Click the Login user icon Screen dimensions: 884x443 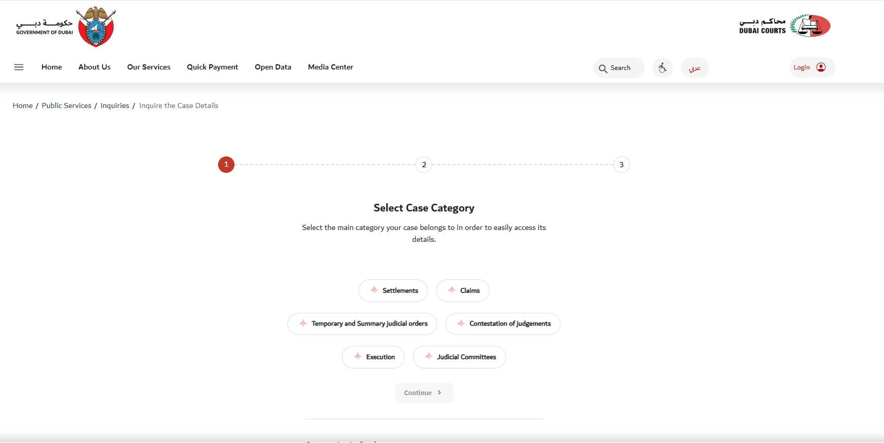(821, 67)
